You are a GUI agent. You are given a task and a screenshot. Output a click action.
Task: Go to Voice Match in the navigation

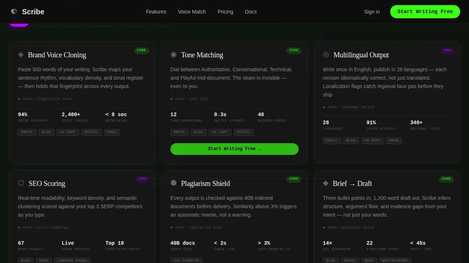click(x=192, y=12)
